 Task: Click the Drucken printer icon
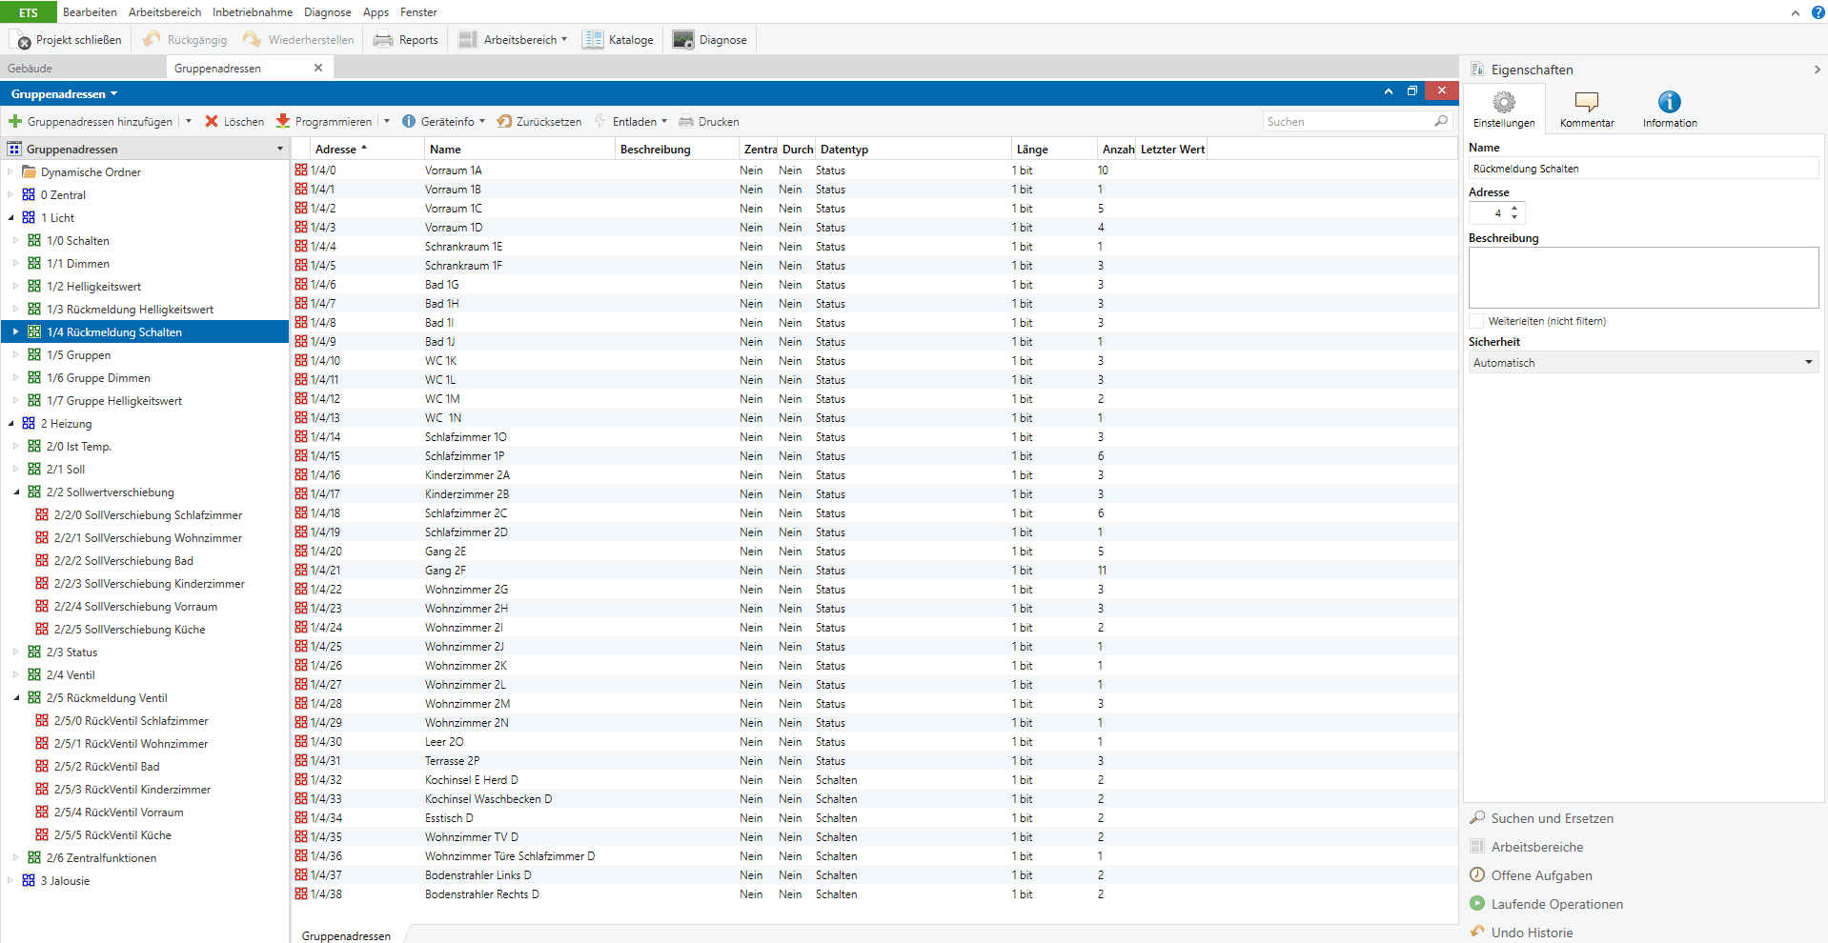pos(686,121)
